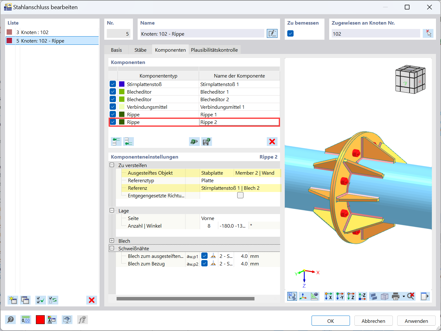
Task: Open the print dropdown arrow
Action: pyautogui.click(x=404, y=296)
